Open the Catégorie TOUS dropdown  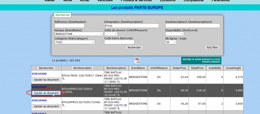pyautogui.click(x=75, y=42)
